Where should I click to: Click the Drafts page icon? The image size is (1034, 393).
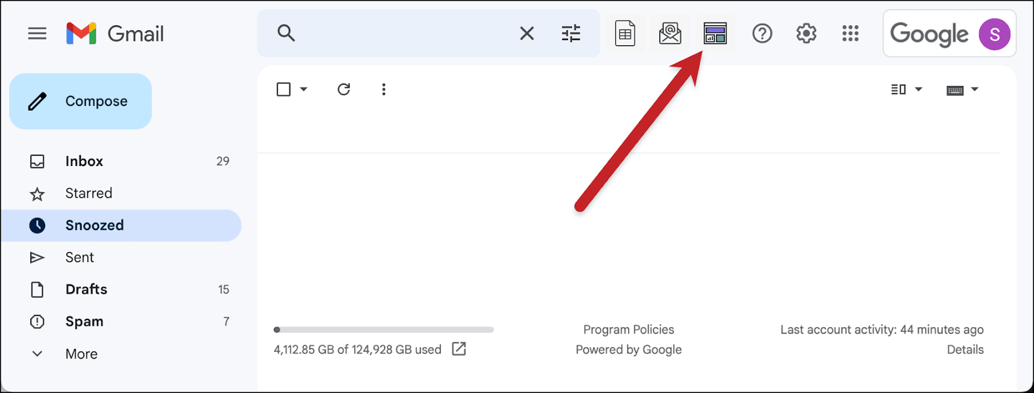(37, 290)
